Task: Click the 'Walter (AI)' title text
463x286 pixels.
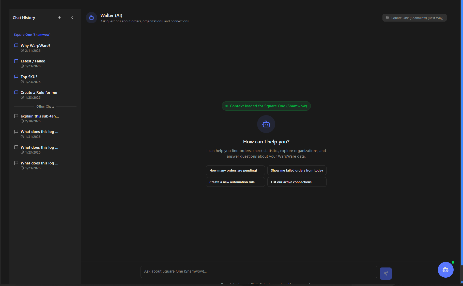Action: pyautogui.click(x=111, y=15)
